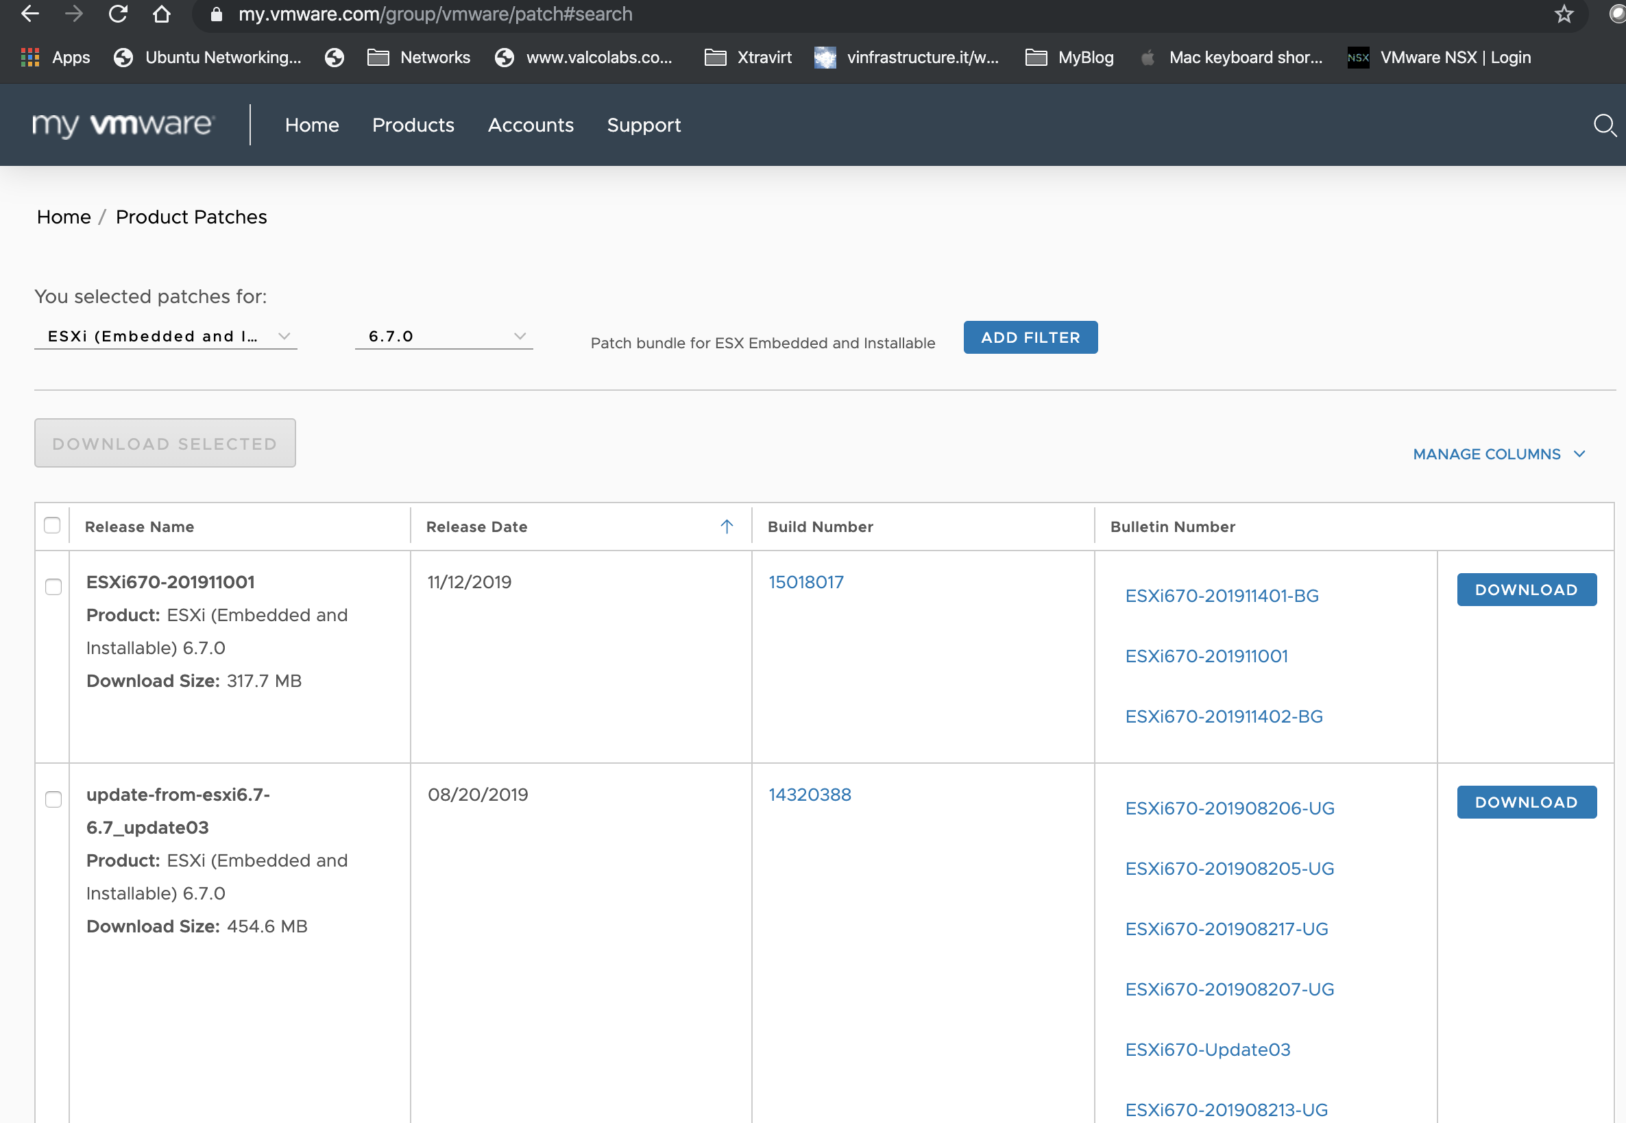Select the ESXi670-201911001 patch checkbox

coord(53,587)
